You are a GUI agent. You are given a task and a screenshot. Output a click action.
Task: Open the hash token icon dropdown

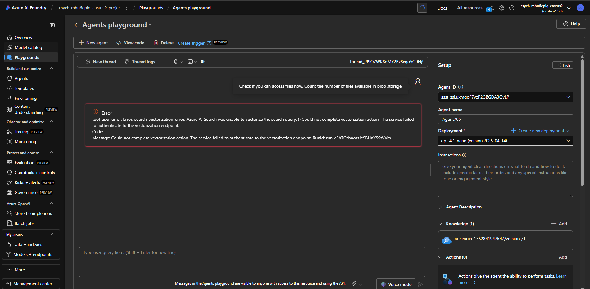[192, 62]
